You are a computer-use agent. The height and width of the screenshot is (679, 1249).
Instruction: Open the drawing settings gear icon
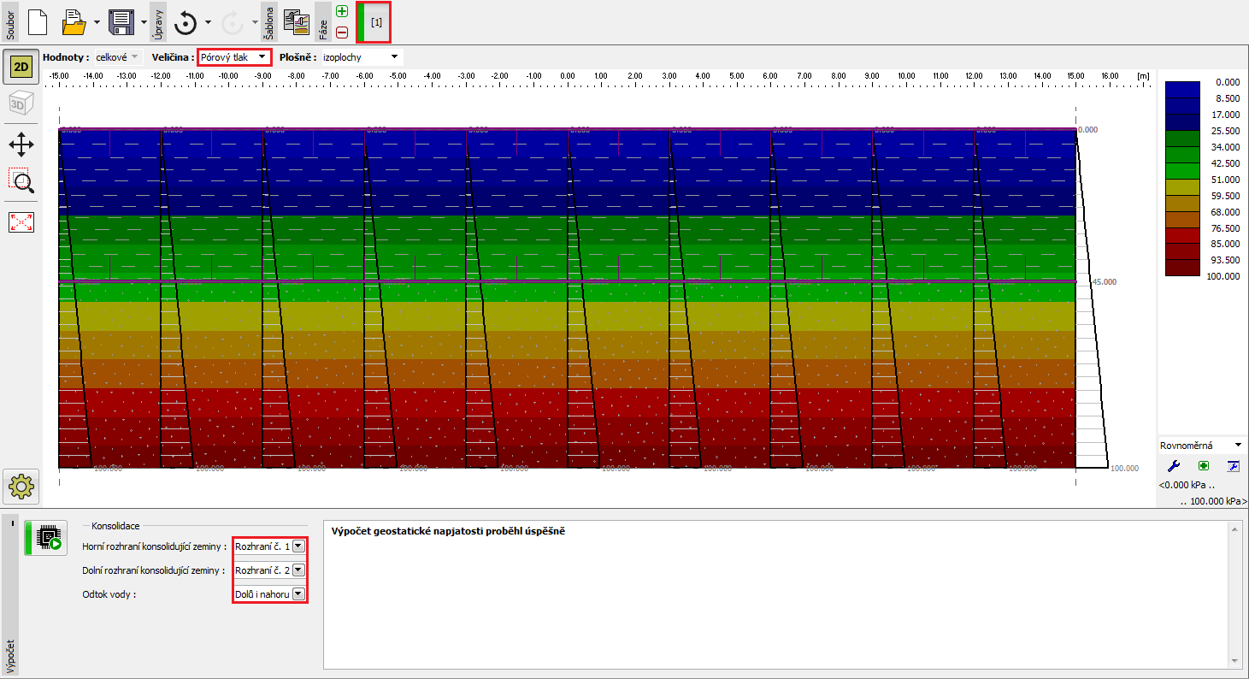[21, 487]
